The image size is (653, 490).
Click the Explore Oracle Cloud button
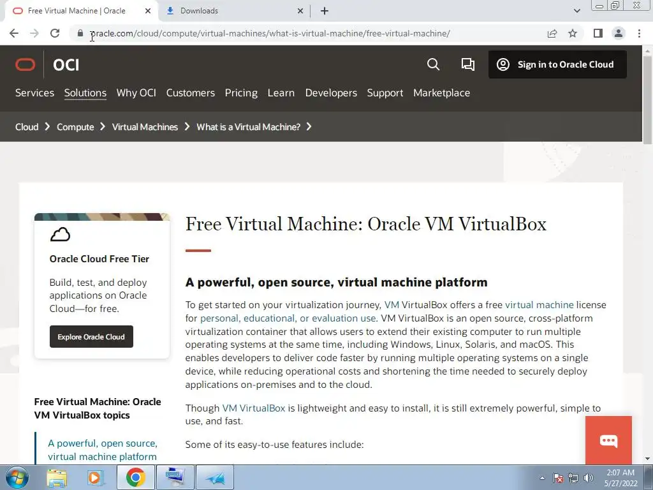91,337
